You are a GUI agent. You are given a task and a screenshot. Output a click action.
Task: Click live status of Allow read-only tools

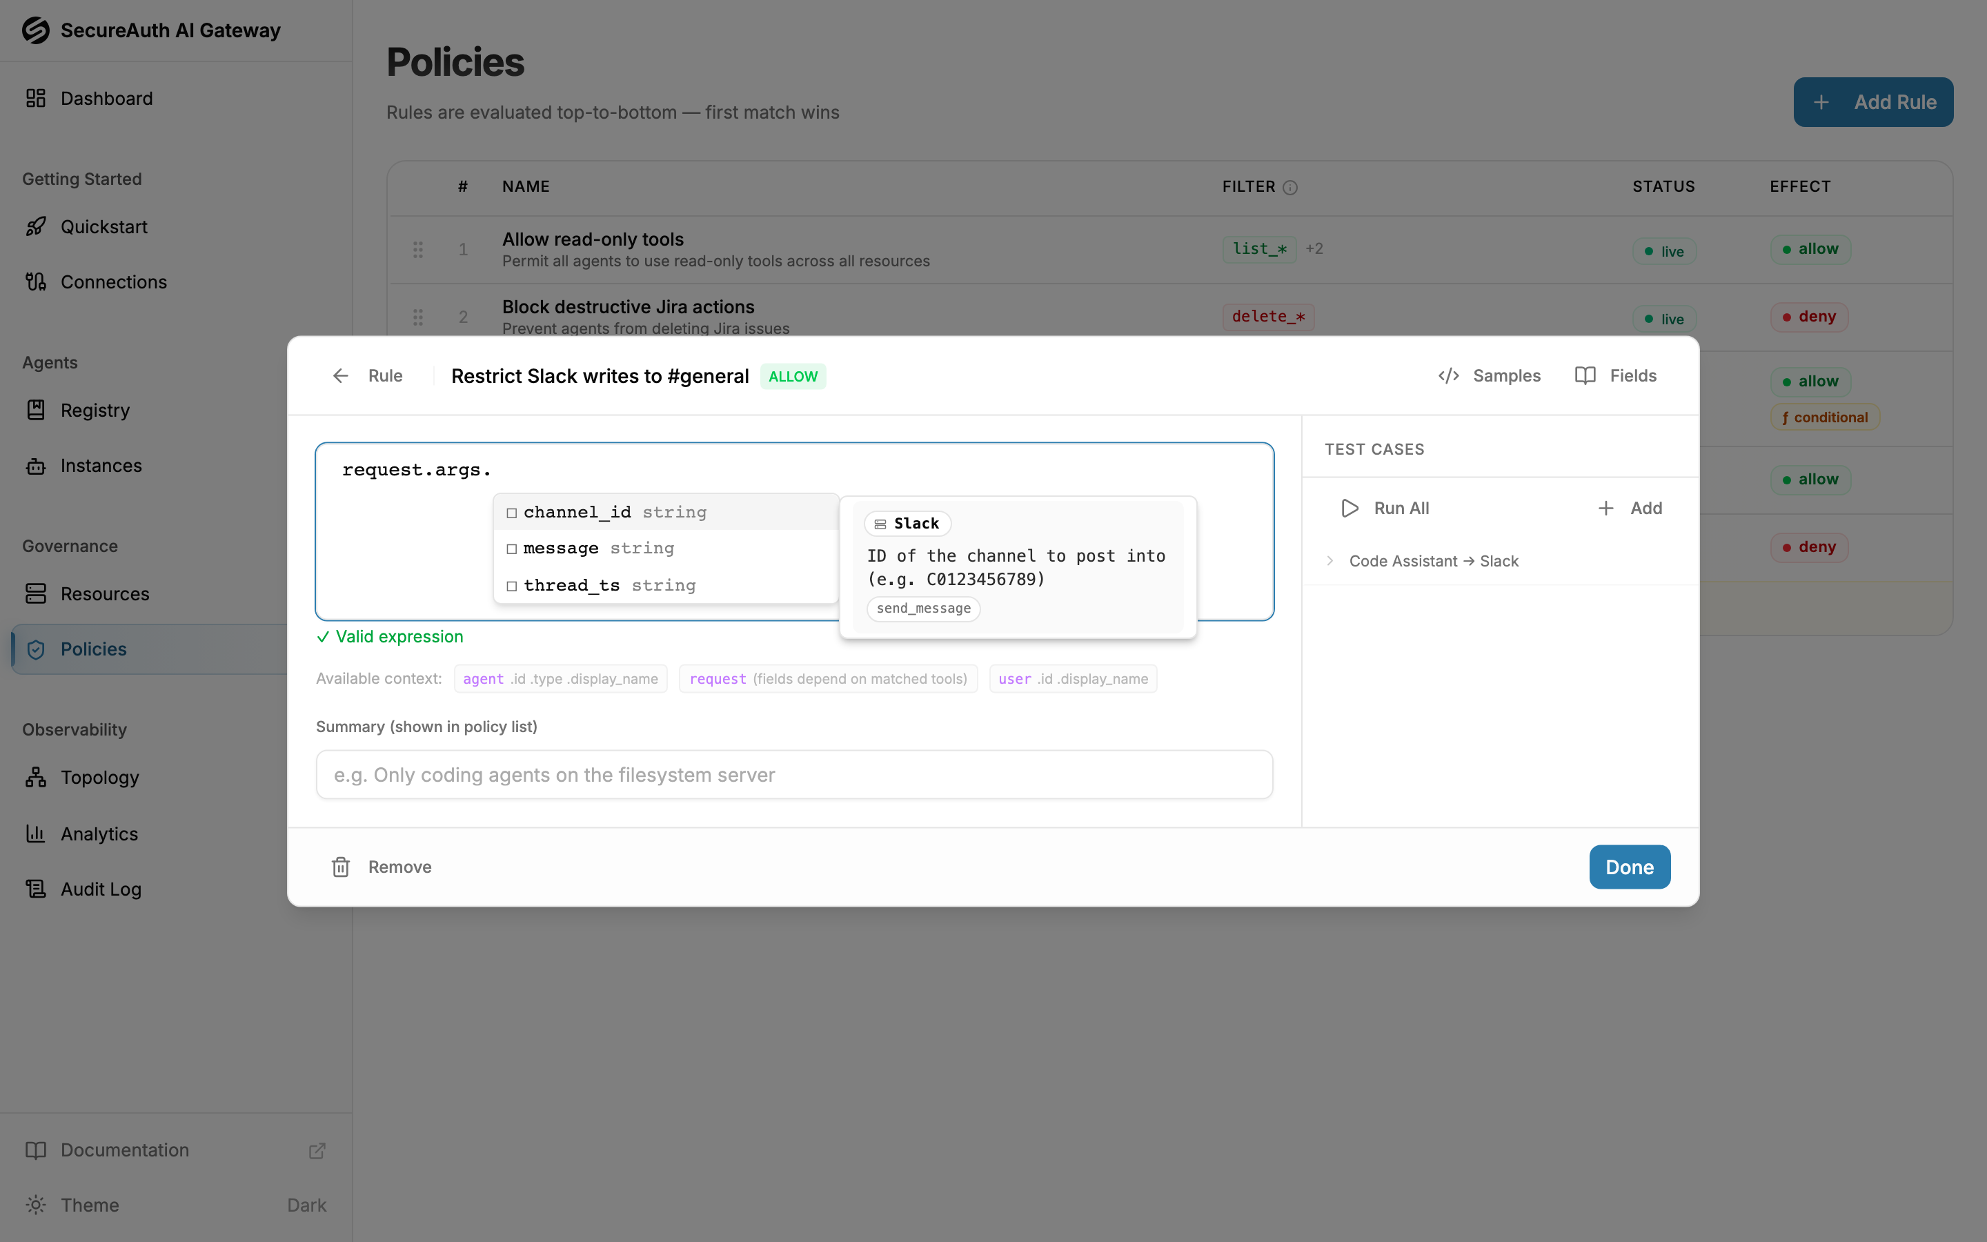1664,251
